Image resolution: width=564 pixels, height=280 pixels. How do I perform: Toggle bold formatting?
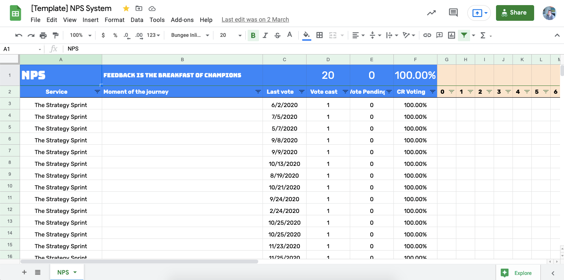(x=253, y=35)
